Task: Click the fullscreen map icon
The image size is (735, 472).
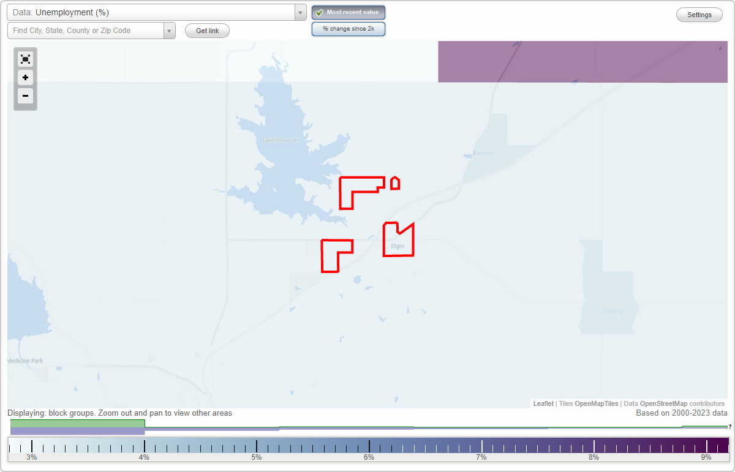Action: click(25, 59)
